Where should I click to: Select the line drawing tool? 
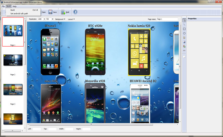[184, 25]
